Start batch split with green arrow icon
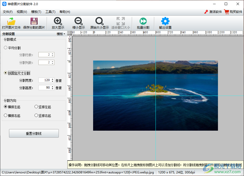 coord(143,21)
